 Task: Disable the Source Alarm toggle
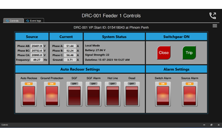pos(189,94)
